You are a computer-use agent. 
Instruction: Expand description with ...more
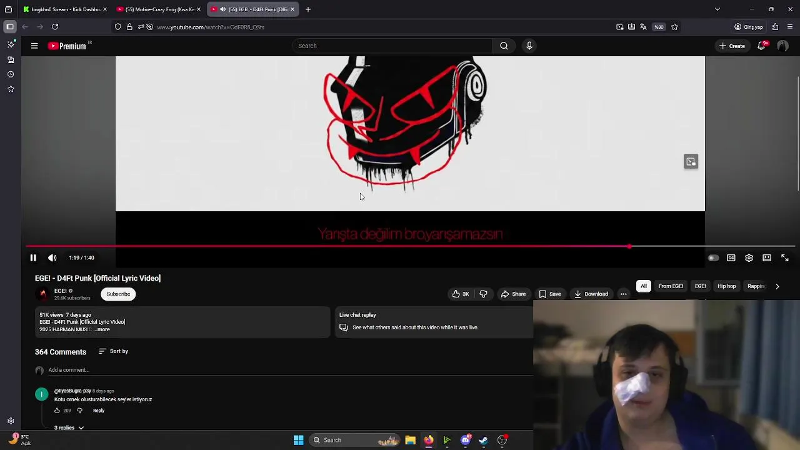click(x=101, y=329)
